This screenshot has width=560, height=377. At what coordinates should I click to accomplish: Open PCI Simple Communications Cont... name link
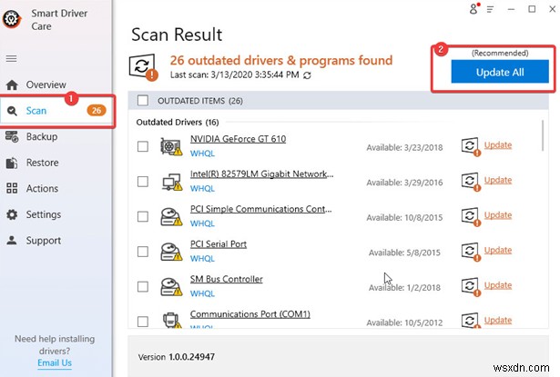[260, 209]
